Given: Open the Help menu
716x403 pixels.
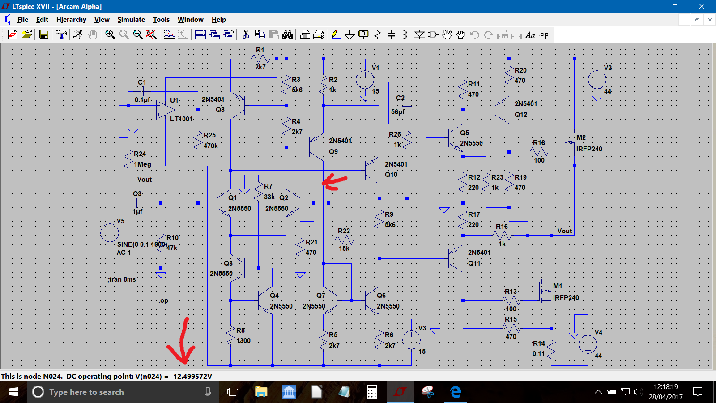Looking at the screenshot, I should [219, 20].
